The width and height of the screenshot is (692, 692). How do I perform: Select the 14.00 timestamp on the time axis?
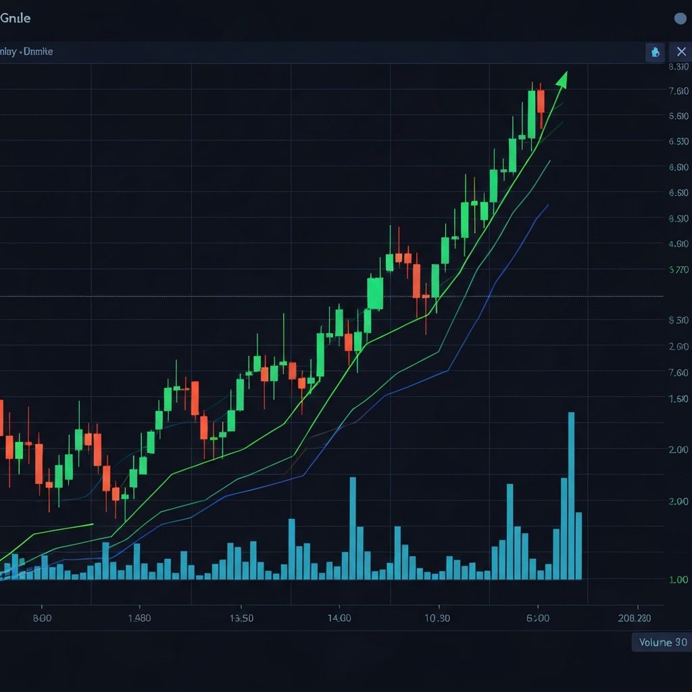pos(339,617)
